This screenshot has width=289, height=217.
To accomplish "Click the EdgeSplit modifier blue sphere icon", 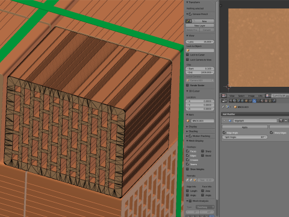I will coord(230,121).
